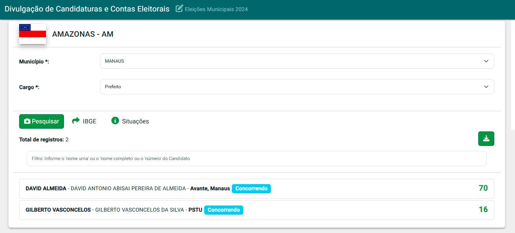Click the edit icon beside Eleições Municipais 2024
This screenshot has height=233, width=515.
click(179, 8)
